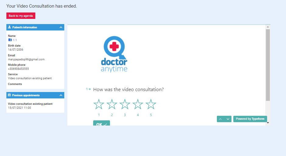Collapse the Patient's information panel chevron
286x156 pixels.
61,27
